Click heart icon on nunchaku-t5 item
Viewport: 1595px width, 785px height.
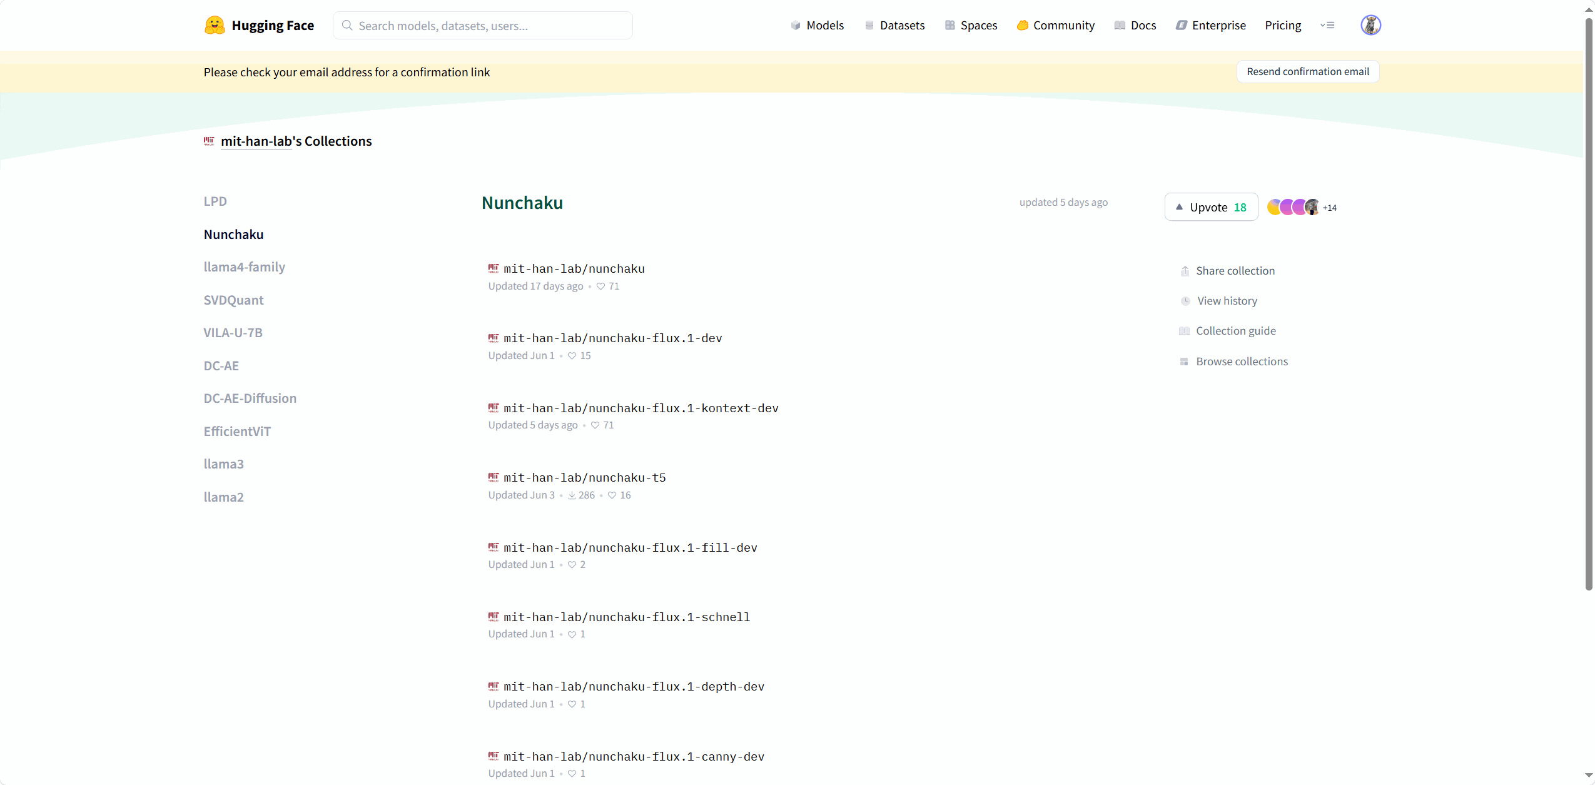(x=612, y=495)
